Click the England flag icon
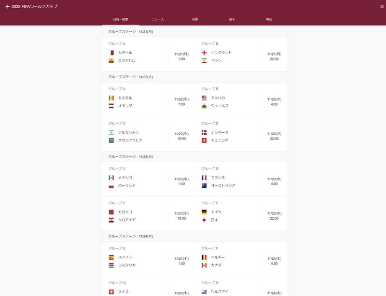The width and height of the screenshot is (386, 296). [204, 53]
